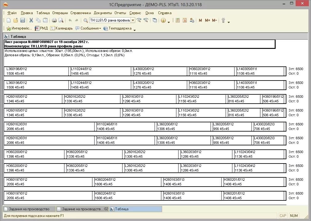Open the Отчеты menu
The height and width of the screenshot is (221, 311).
120,13
